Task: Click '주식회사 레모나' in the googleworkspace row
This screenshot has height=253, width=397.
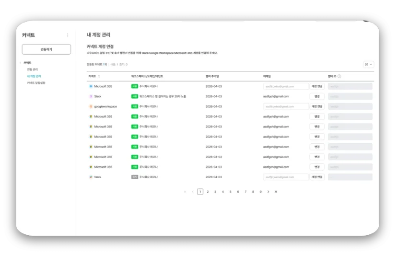Action: coord(149,106)
